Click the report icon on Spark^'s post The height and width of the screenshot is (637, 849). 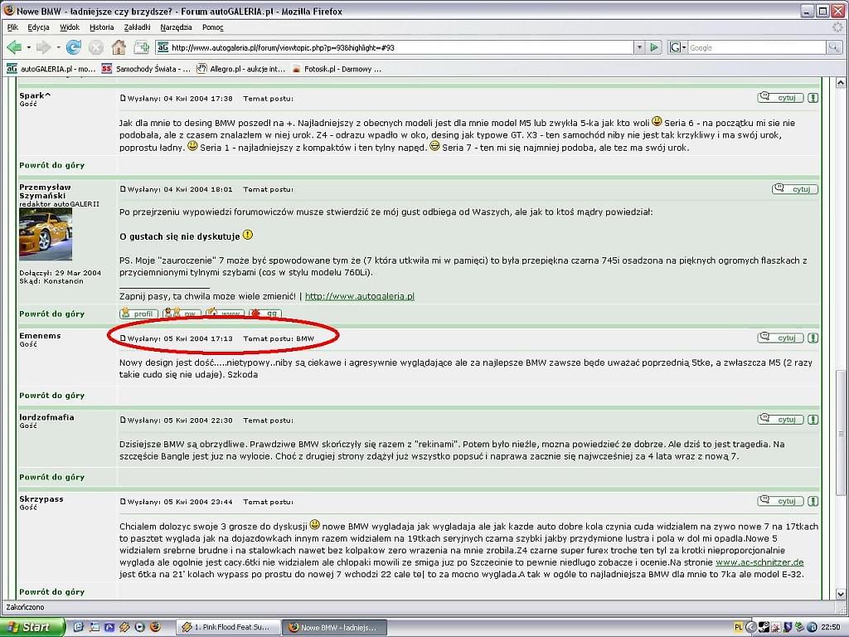click(813, 98)
